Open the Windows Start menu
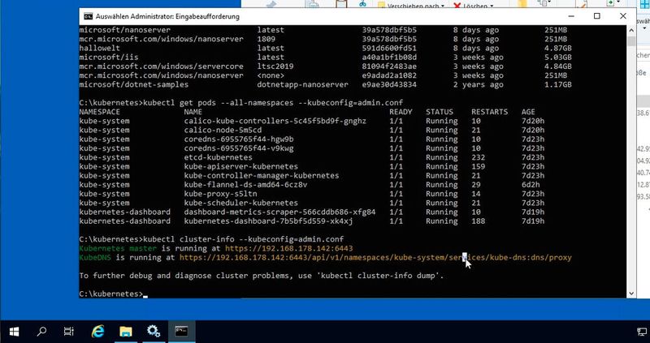Viewport: 650px width, 343px height. coord(14,332)
